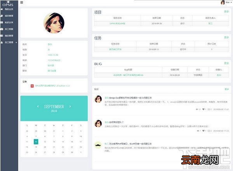The image size is (233, 171).
Task: Open 知识分享 in the sidebar
Action: point(9,23)
